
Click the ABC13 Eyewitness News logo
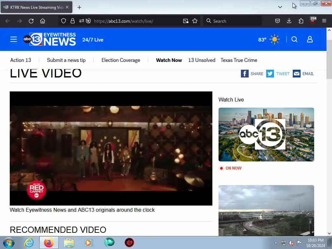(50, 39)
